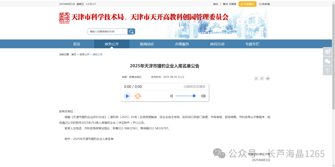Mute audio with the quiet speaker icon
Screen dimensions: 335x167
click(172, 96)
